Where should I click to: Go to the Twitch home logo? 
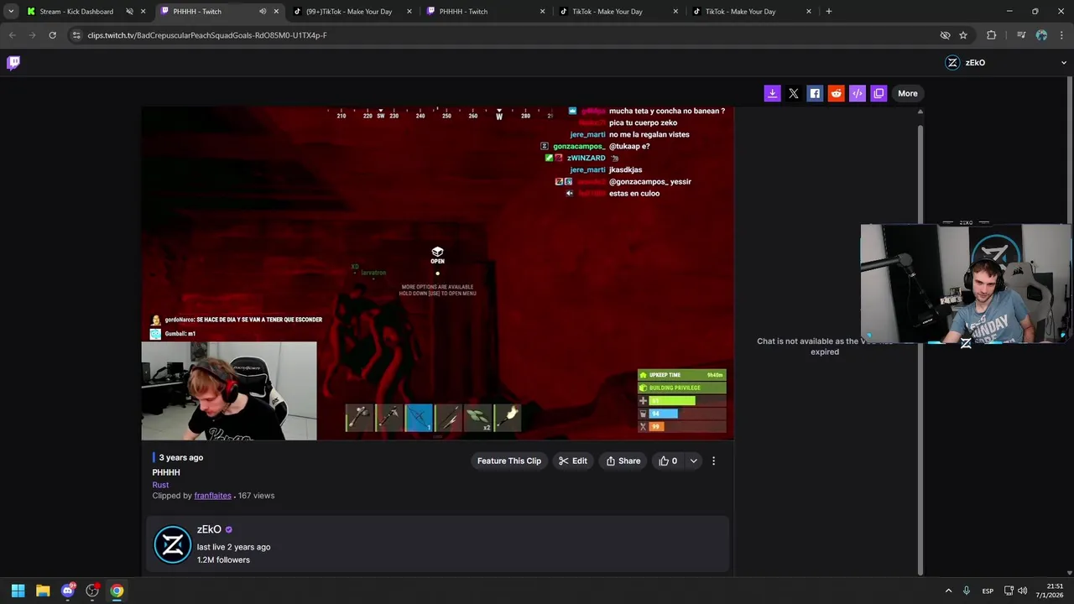(13, 62)
